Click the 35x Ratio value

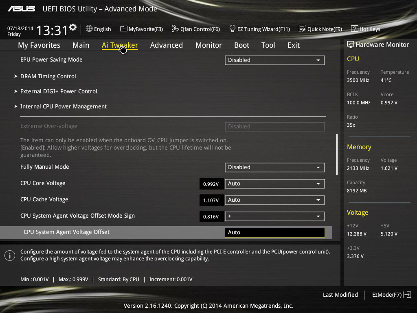(x=351, y=125)
